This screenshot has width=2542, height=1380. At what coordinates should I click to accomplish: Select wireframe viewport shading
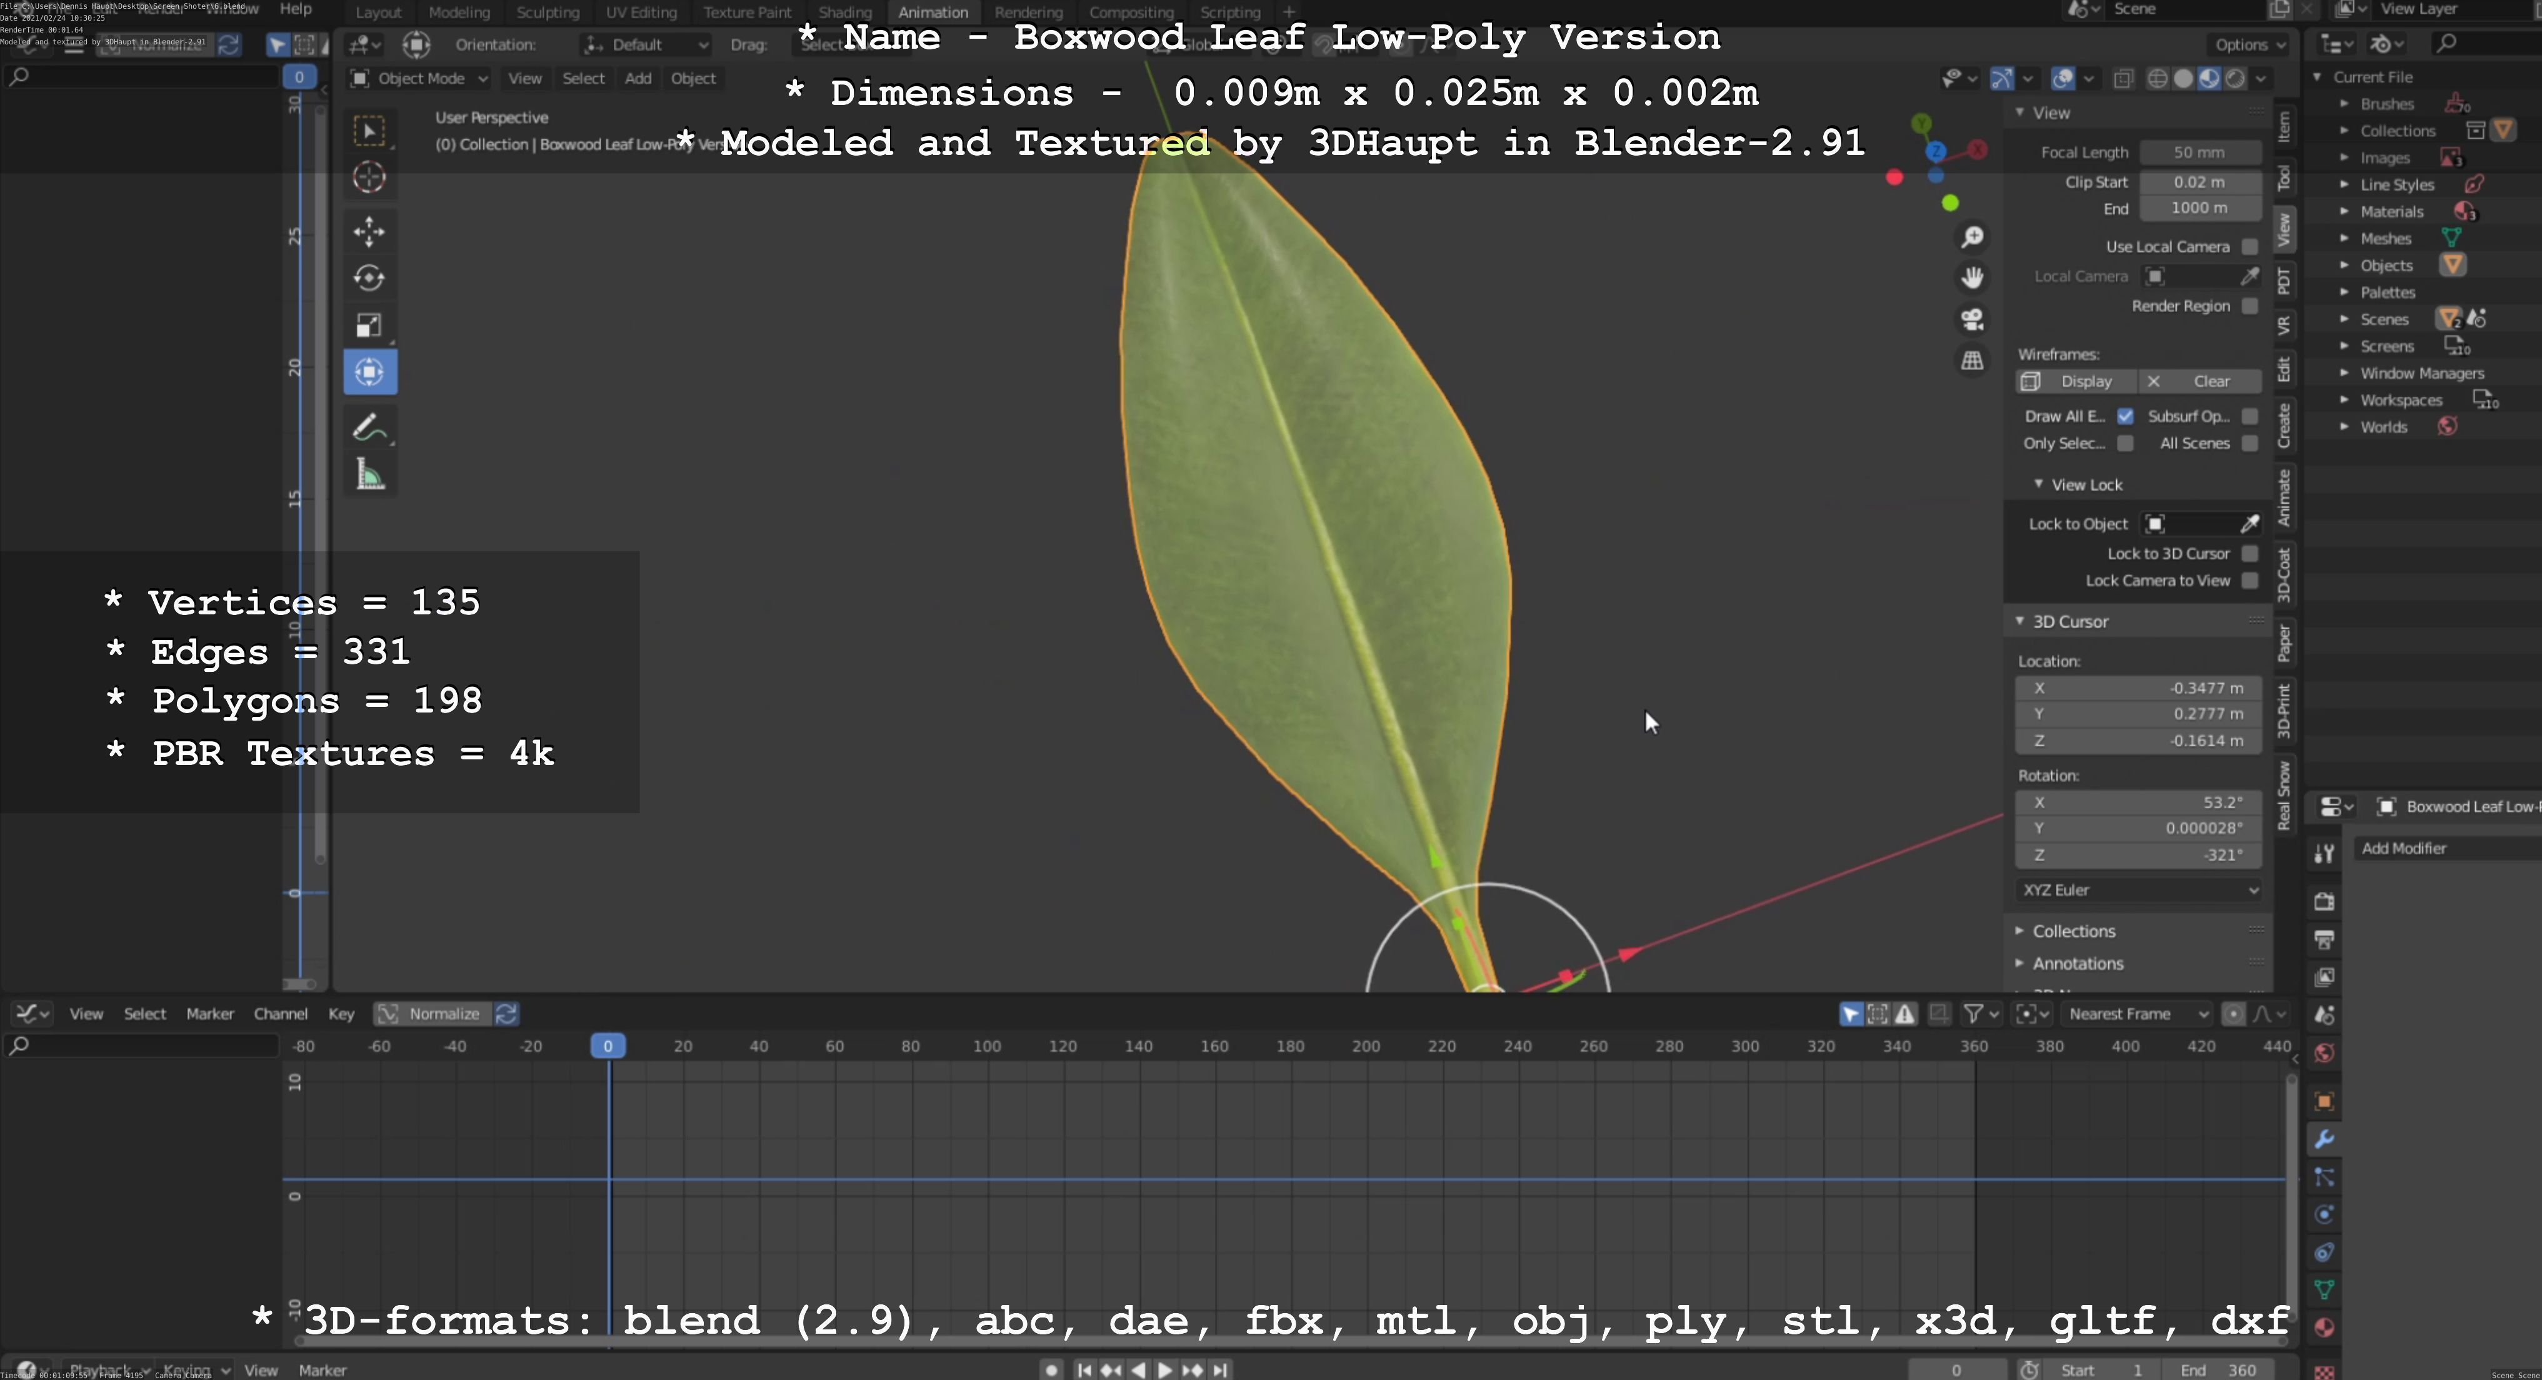pos(2158,79)
